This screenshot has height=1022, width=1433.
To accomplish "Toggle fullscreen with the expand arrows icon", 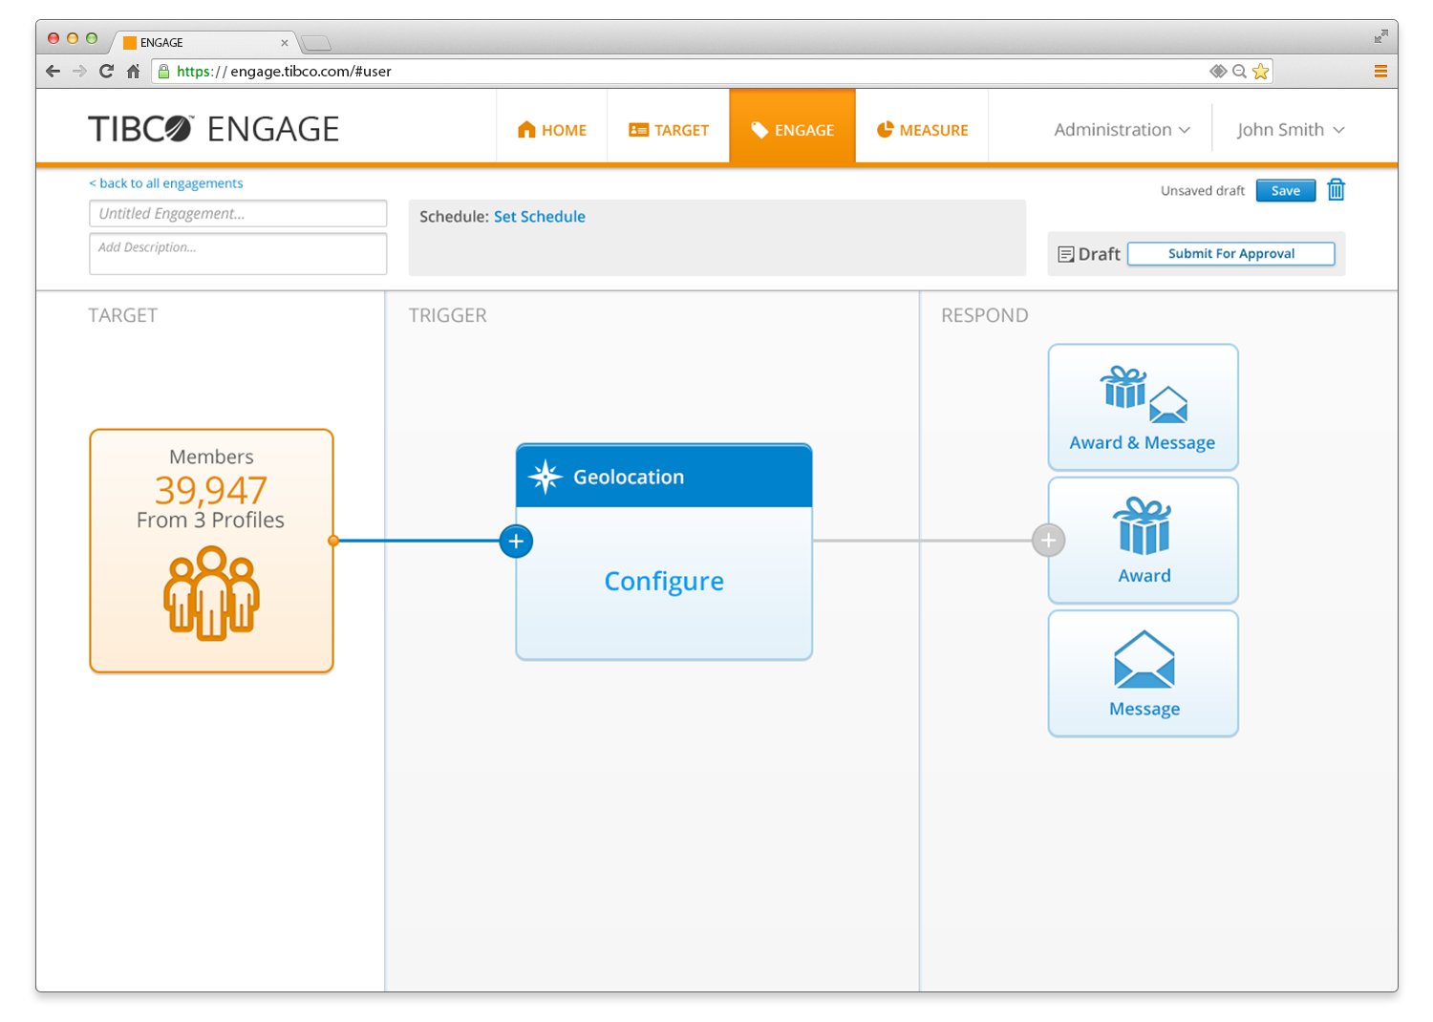I will click(x=1380, y=36).
